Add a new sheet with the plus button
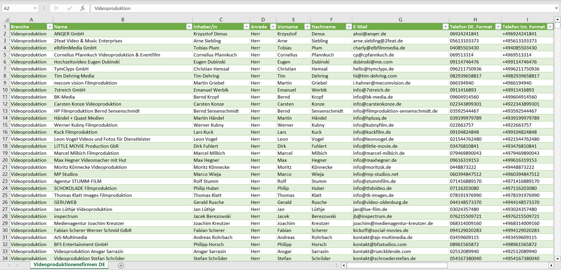Viewport: 561px width, 270px height. [121, 265]
